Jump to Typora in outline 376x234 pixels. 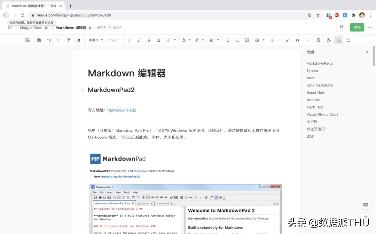pos(312,71)
